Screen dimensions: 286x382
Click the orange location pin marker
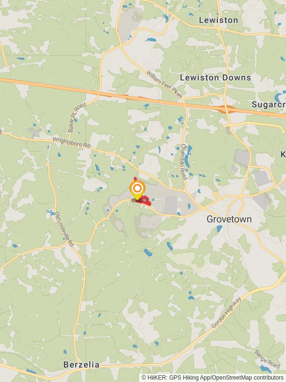tap(137, 190)
